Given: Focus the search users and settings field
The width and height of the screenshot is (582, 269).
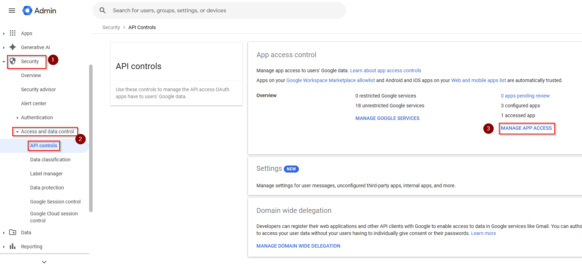Looking at the screenshot, I should tap(225, 11).
